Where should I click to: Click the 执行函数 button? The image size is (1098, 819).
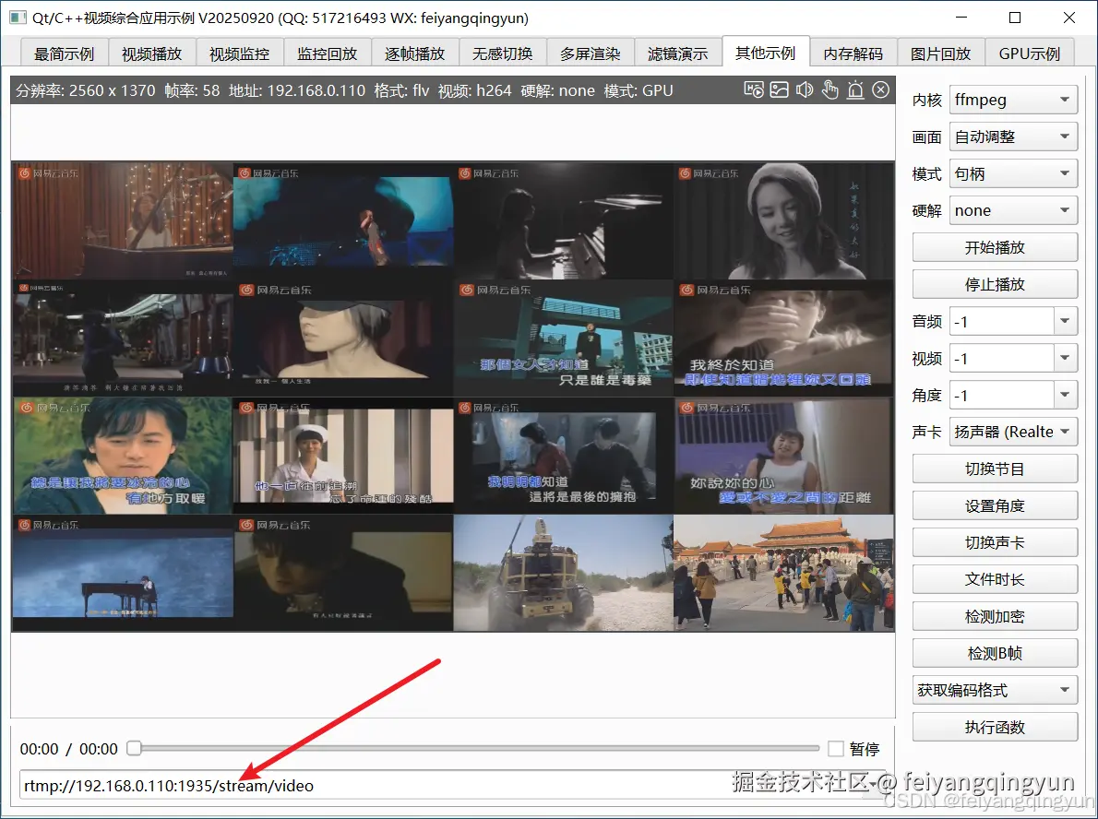pos(995,728)
